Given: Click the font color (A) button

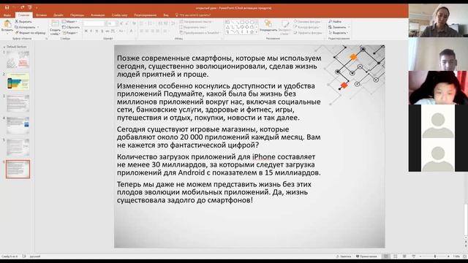Looking at the screenshot, I should (x=131, y=31).
